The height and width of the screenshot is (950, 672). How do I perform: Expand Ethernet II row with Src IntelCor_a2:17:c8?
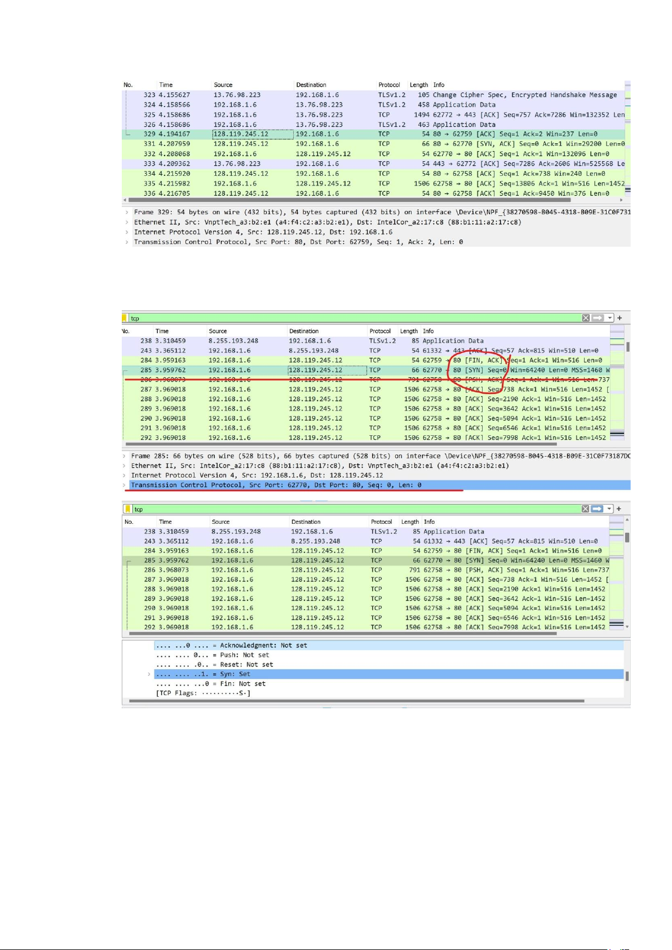click(x=125, y=466)
